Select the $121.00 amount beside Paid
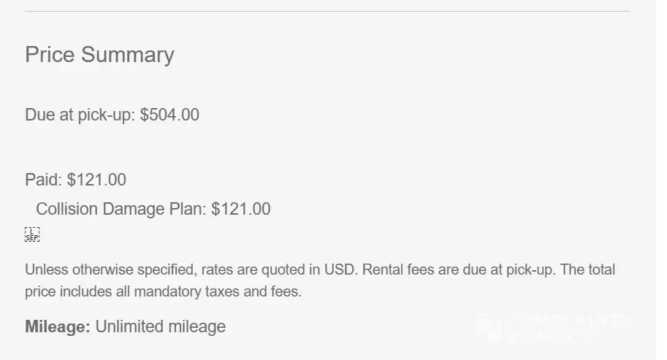This screenshot has width=667, height=360. pyautogui.click(x=96, y=179)
